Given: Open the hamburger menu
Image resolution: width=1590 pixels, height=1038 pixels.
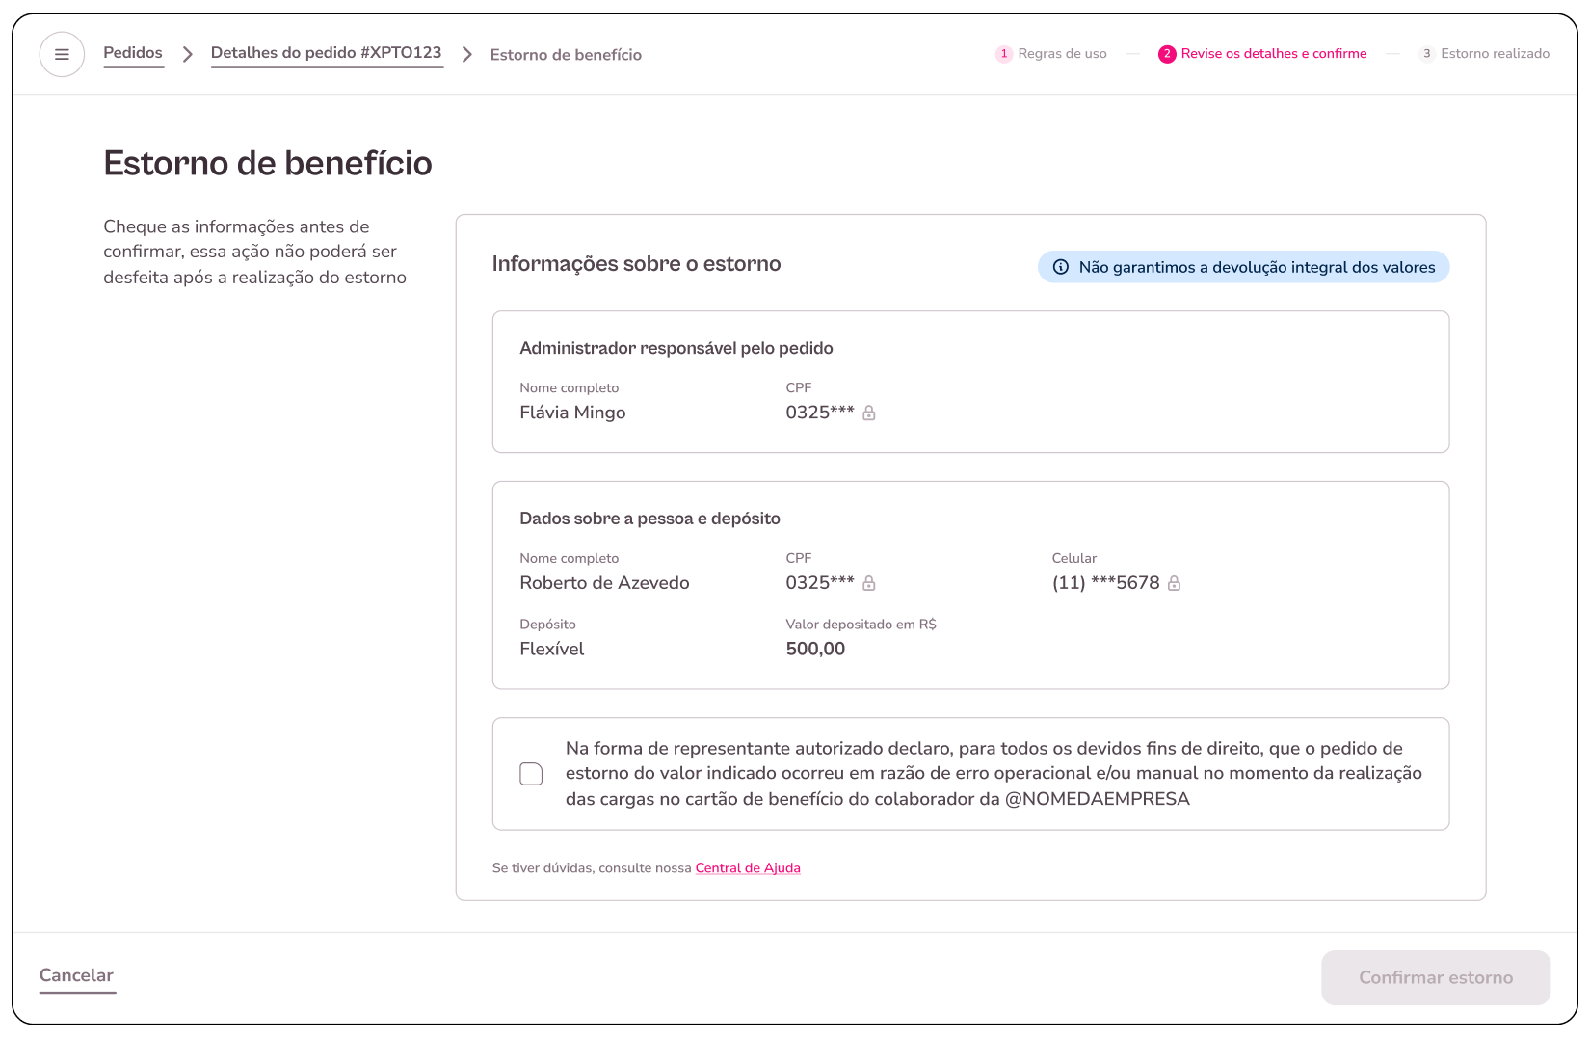Looking at the screenshot, I should (x=62, y=55).
